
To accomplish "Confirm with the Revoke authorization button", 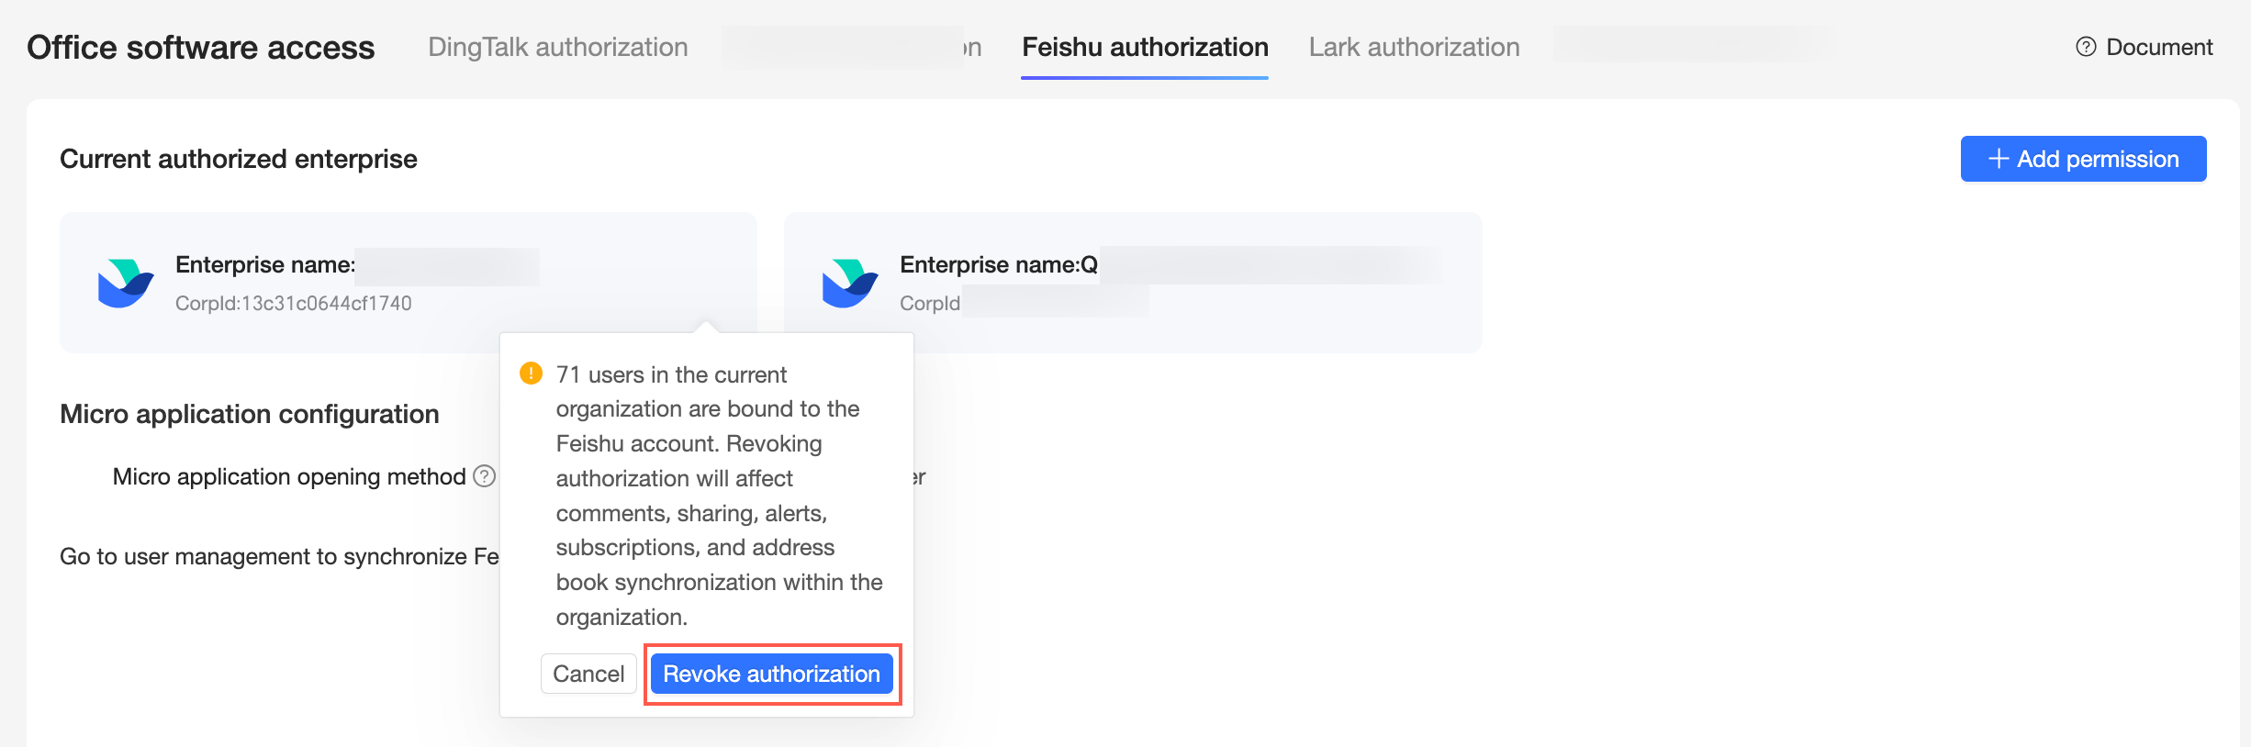I will (771, 674).
